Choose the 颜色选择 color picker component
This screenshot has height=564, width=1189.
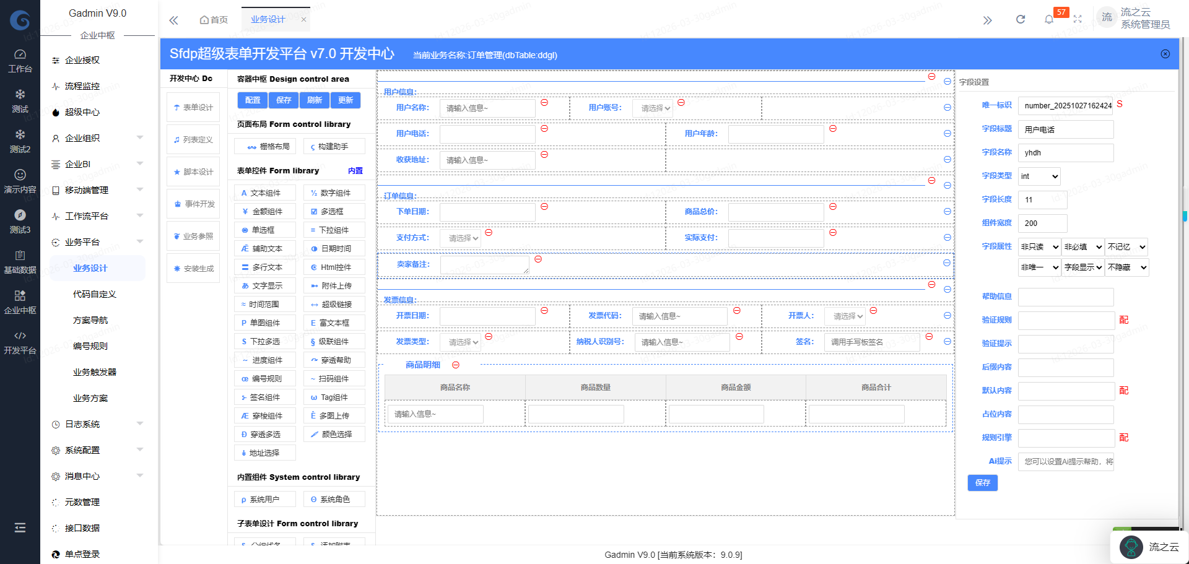coord(334,435)
